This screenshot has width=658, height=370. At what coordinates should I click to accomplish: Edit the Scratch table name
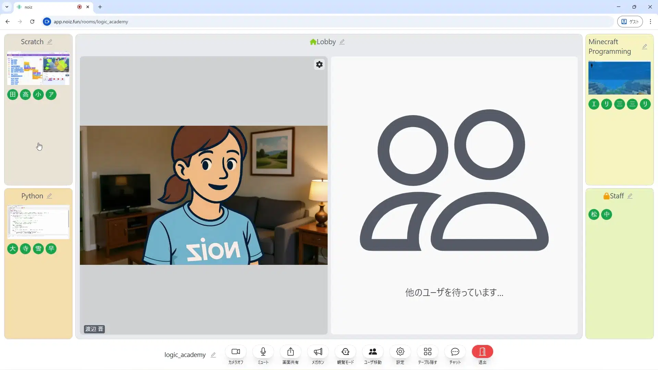(50, 41)
